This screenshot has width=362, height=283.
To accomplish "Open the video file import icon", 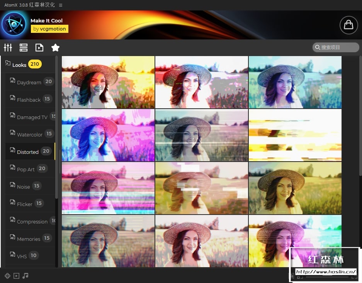I will (x=39, y=48).
